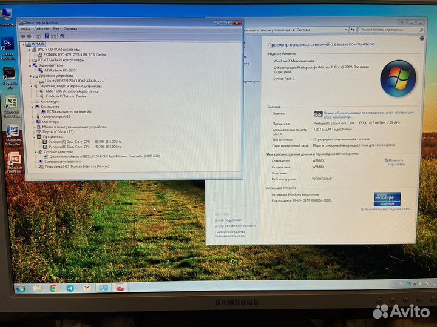This screenshot has width=437, height=327.
Task: Click the System window taskbar button
Action: (104, 288)
